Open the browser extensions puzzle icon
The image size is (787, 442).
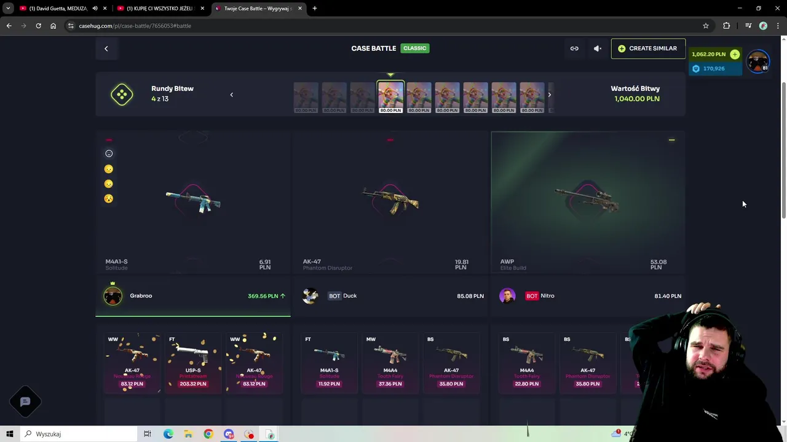(x=727, y=26)
